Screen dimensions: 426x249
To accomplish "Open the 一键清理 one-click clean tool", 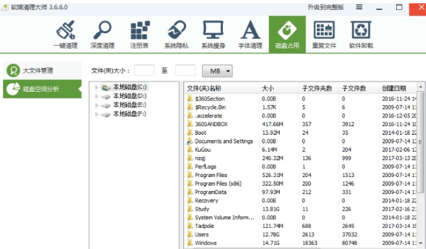I will [65, 34].
